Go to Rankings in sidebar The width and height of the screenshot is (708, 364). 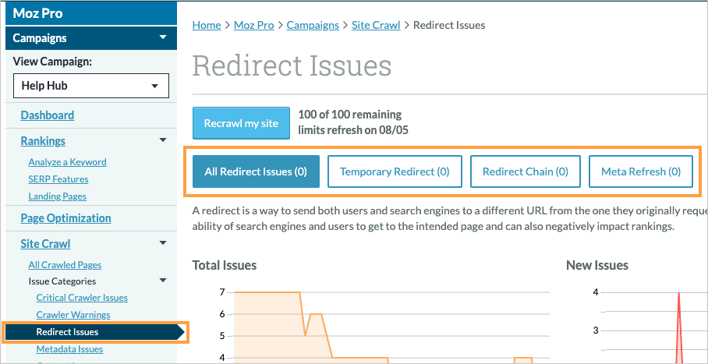(x=43, y=141)
